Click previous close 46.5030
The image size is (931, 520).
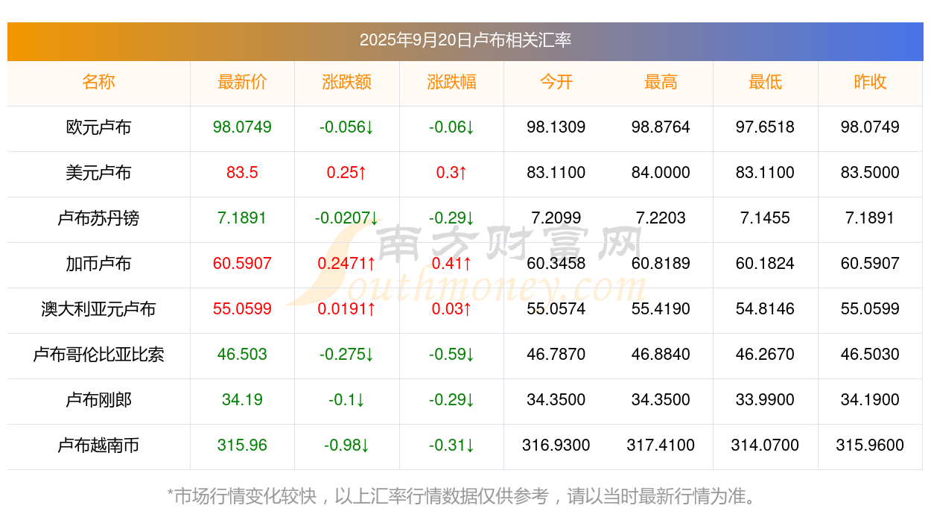click(x=870, y=355)
